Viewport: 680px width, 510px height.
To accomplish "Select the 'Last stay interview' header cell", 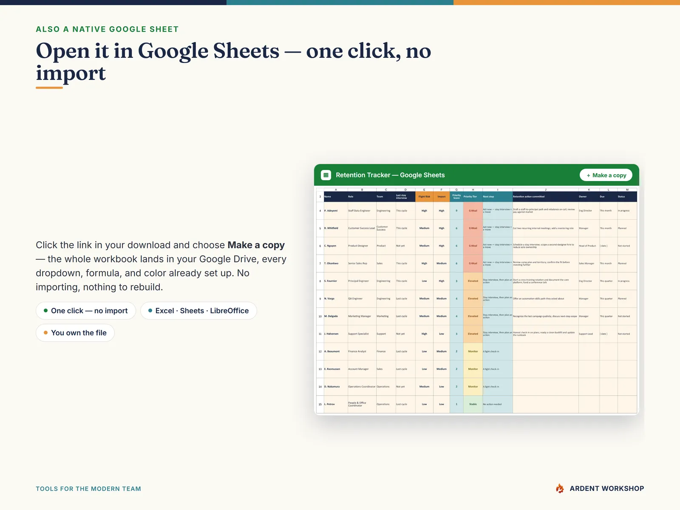I will point(405,196).
